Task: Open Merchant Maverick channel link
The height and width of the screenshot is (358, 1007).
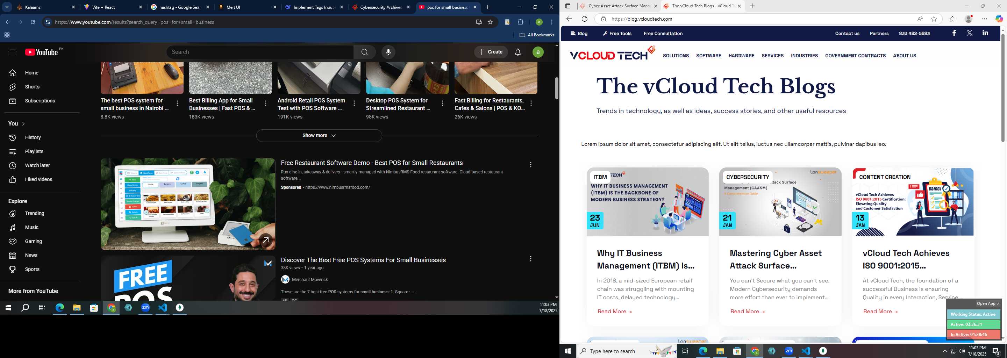Action: click(x=310, y=279)
